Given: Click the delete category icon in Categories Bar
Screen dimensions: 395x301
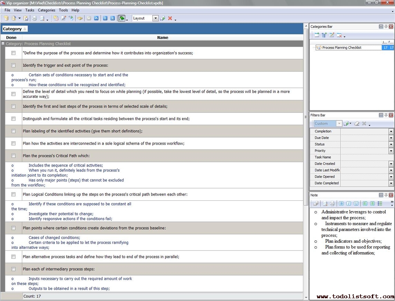Looking at the screenshot, I should 339,35.
